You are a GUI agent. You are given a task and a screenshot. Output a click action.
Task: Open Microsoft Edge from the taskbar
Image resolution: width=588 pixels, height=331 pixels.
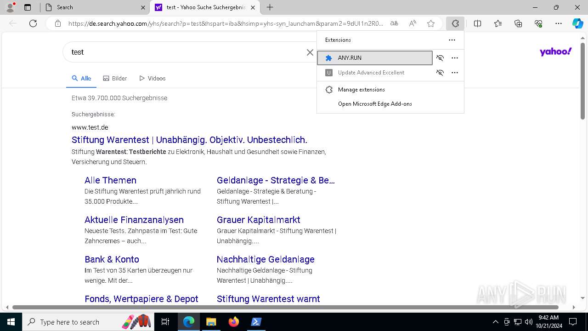[189, 322]
